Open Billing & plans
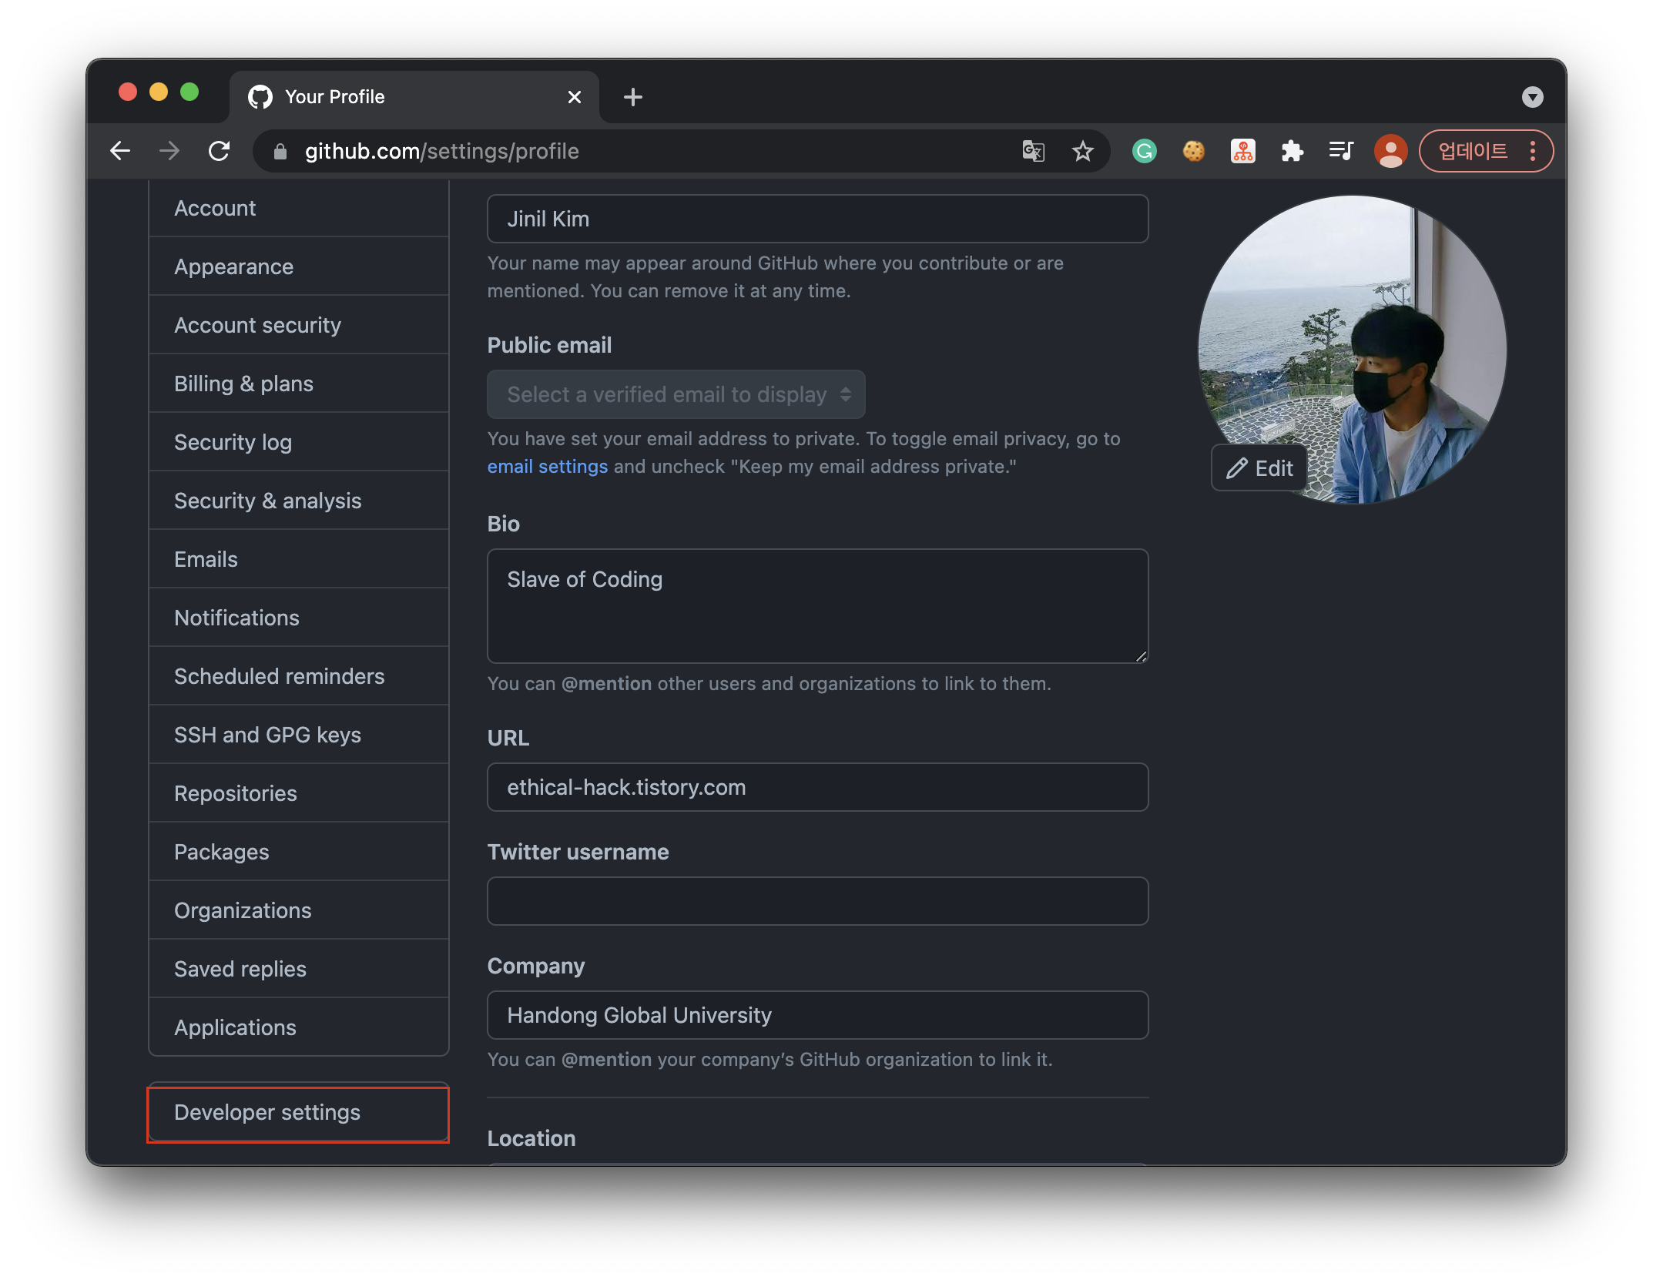Screen dimensions: 1653x1280 pos(299,384)
